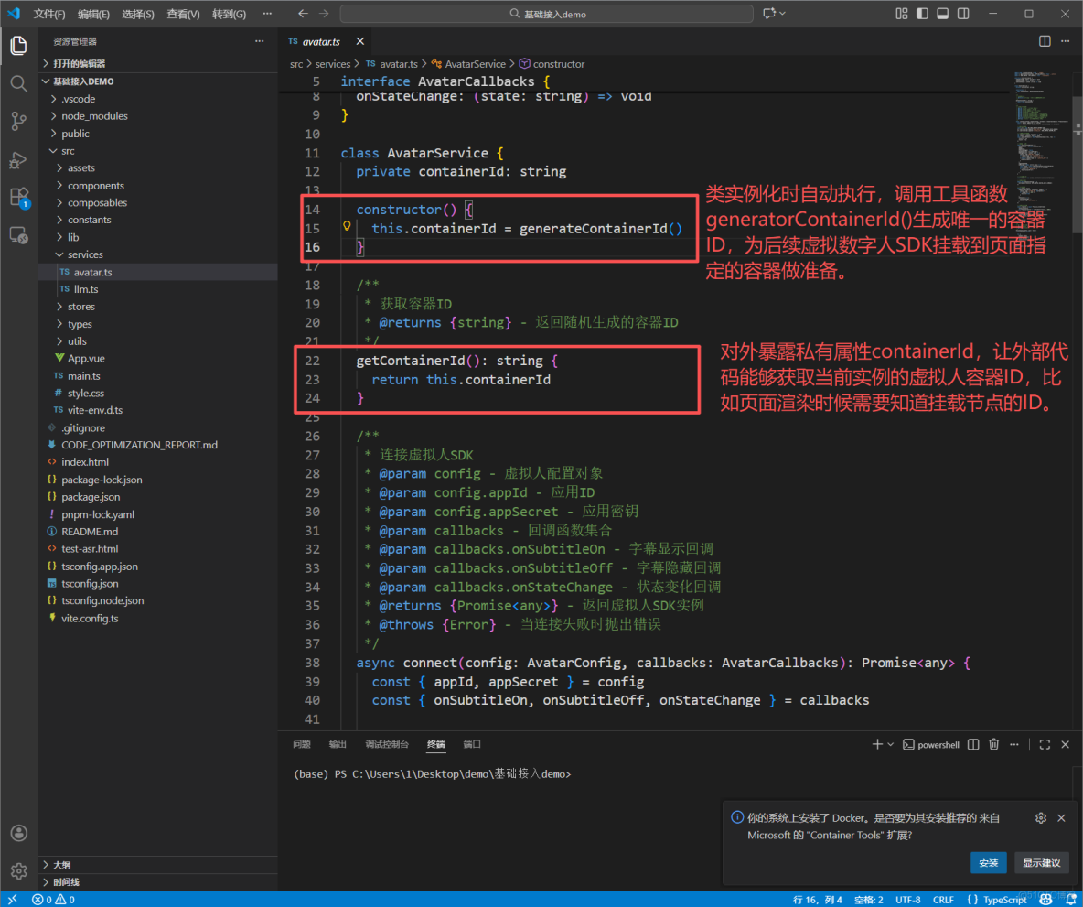Open the Remote Explorer icon
Image resolution: width=1083 pixels, height=907 pixels.
18,234
